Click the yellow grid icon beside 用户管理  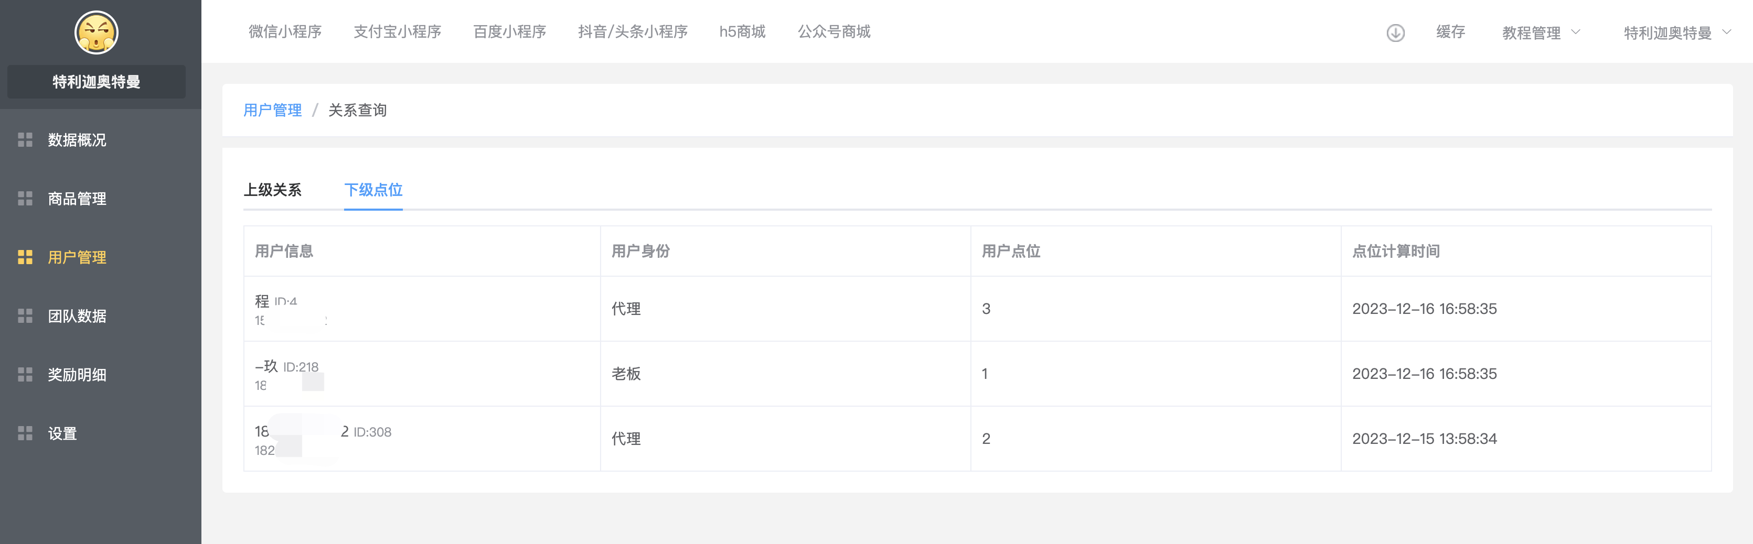[x=25, y=257]
